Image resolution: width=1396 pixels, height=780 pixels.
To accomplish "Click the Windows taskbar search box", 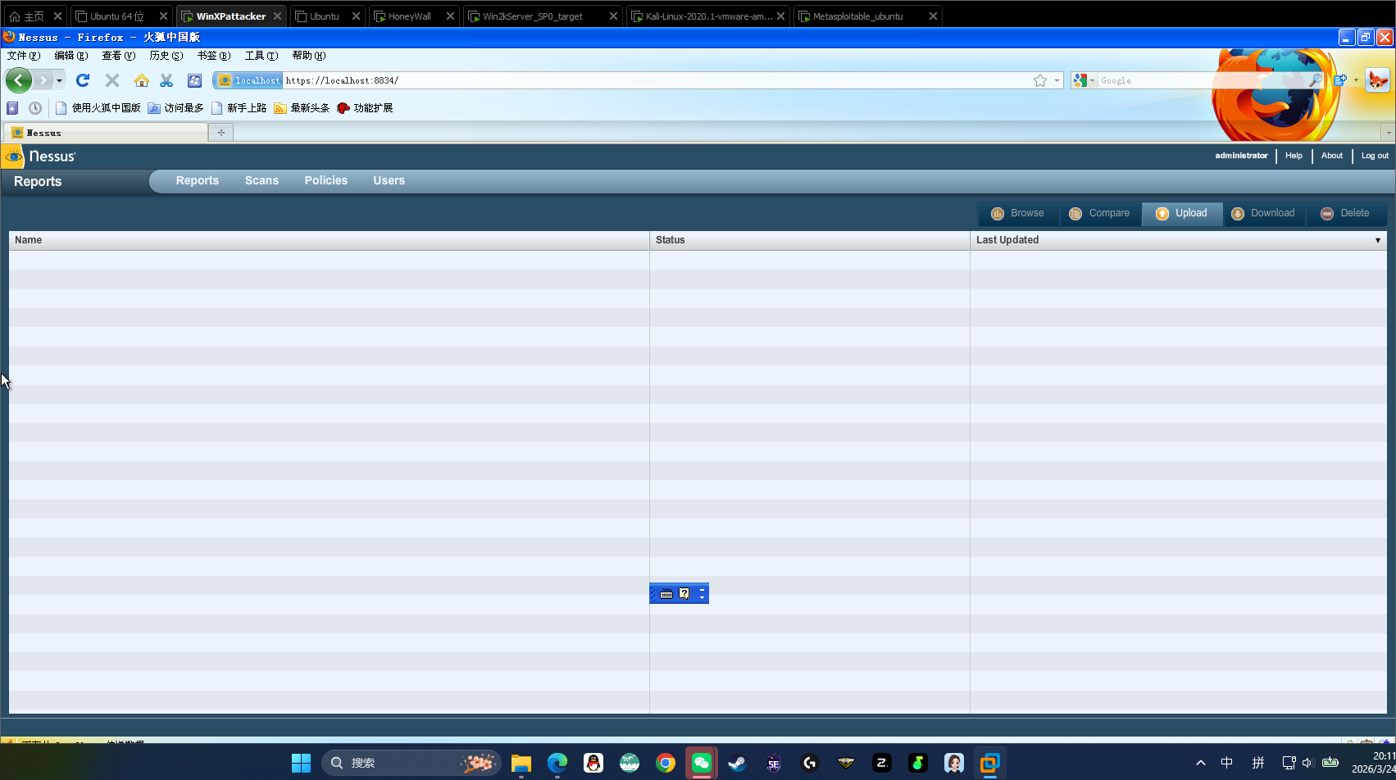I will click(x=412, y=763).
